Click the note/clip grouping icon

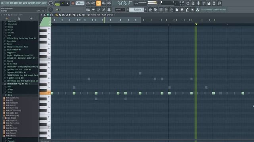(109, 10)
